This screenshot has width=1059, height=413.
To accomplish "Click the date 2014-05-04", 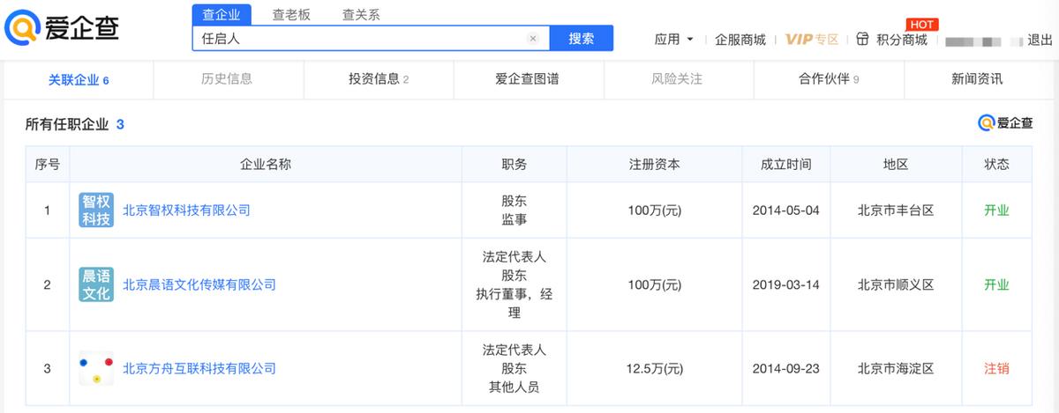I will pyautogui.click(x=785, y=210).
